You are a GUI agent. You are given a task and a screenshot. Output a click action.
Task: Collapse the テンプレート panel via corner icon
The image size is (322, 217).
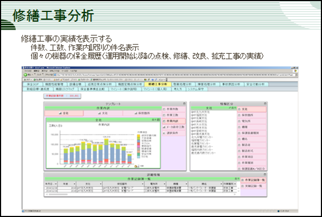click(x=184, y=104)
